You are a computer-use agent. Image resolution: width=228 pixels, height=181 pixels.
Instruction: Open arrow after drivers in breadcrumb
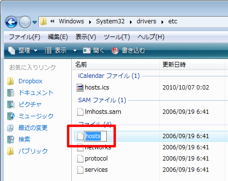click(x=162, y=22)
